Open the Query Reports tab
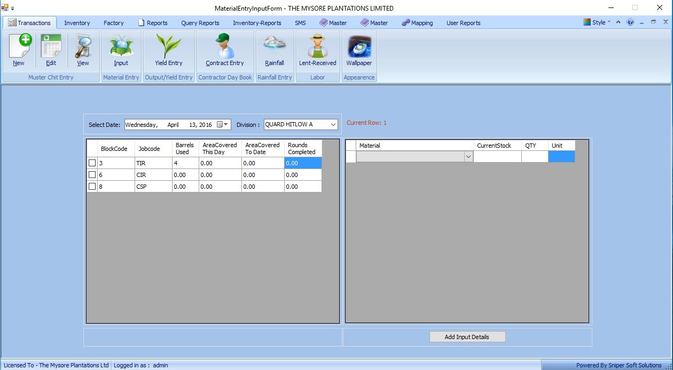Image resolution: width=673 pixels, height=370 pixels. click(200, 23)
